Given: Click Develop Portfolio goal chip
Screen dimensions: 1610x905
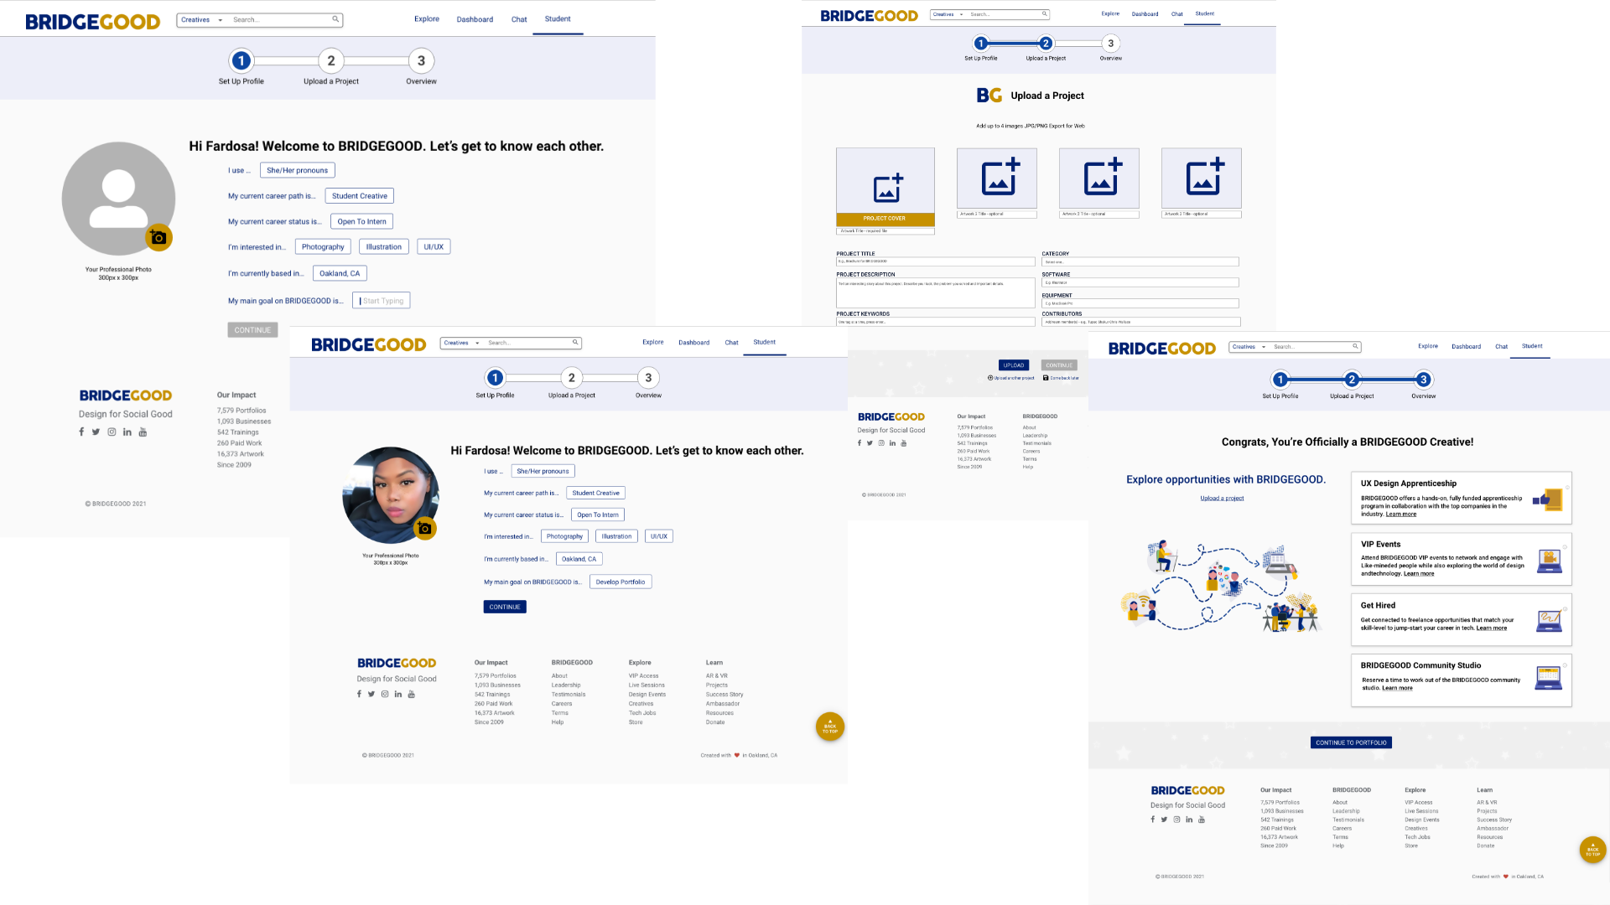Looking at the screenshot, I should coord(621,582).
